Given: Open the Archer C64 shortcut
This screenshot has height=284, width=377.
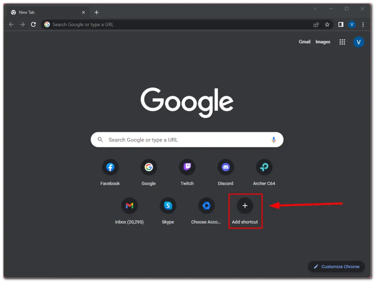Looking at the screenshot, I should [x=264, y=167].
